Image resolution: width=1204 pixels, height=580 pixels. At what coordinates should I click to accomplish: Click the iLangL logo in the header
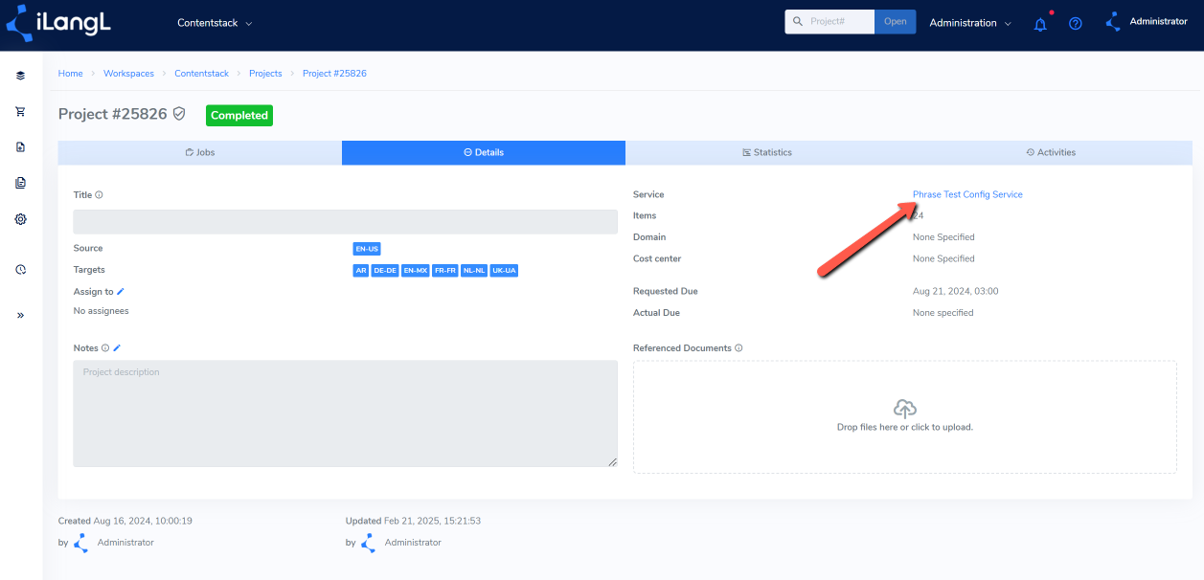tap(58, 22)
